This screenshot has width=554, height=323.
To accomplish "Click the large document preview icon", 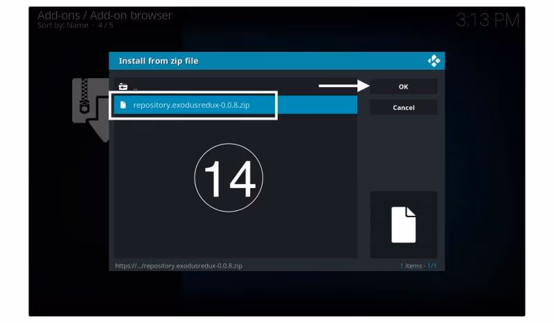I will [x=403, y=225].
